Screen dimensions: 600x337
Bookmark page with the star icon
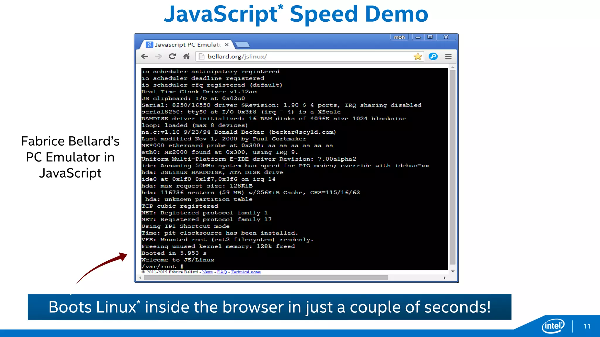(x=418, y=56)
